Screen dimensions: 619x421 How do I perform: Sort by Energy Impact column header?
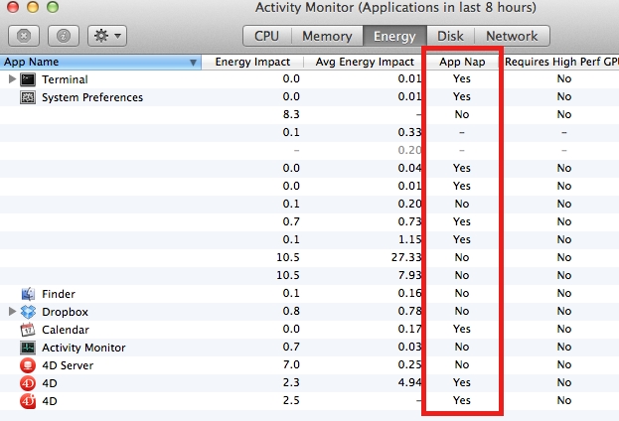coord(253,62)
